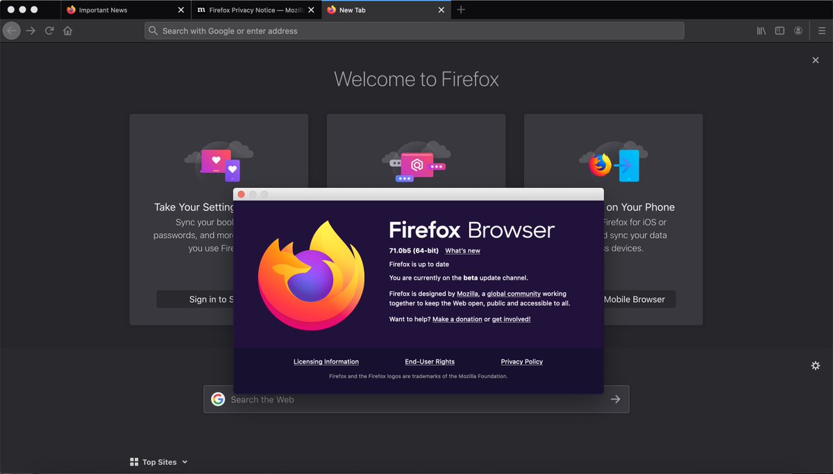Open the What's new link
The image size is (833, 474).
462,251
